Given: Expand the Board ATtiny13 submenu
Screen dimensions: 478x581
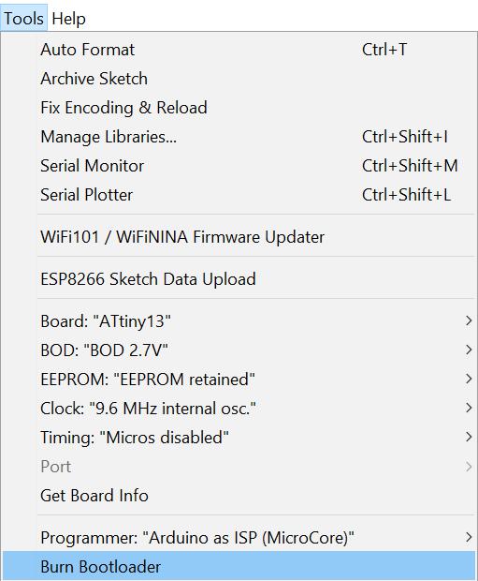Looking at the screenshot, I should pyautogui.click(x=239, y=320).
